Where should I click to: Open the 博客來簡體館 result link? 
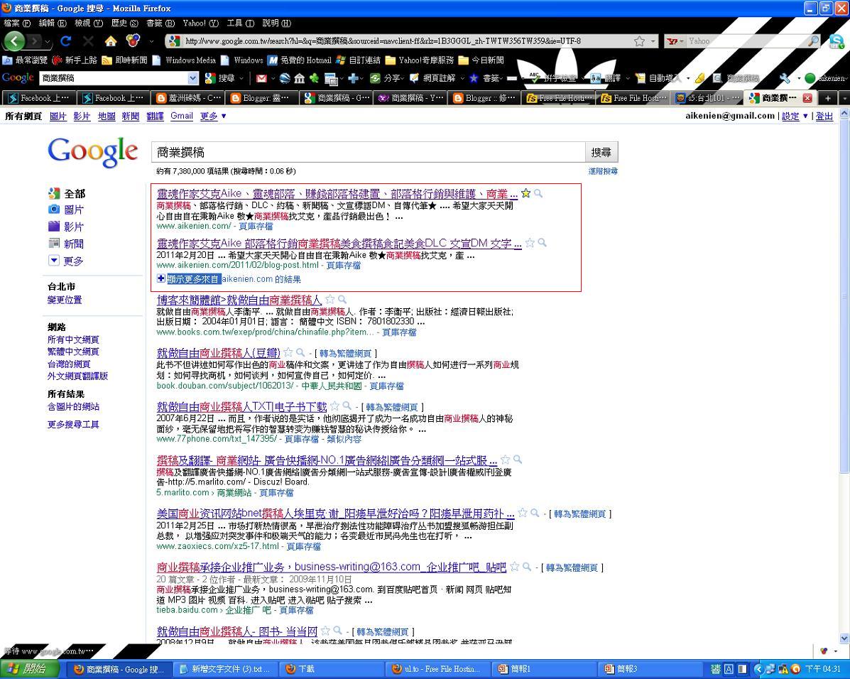(239, 300)
